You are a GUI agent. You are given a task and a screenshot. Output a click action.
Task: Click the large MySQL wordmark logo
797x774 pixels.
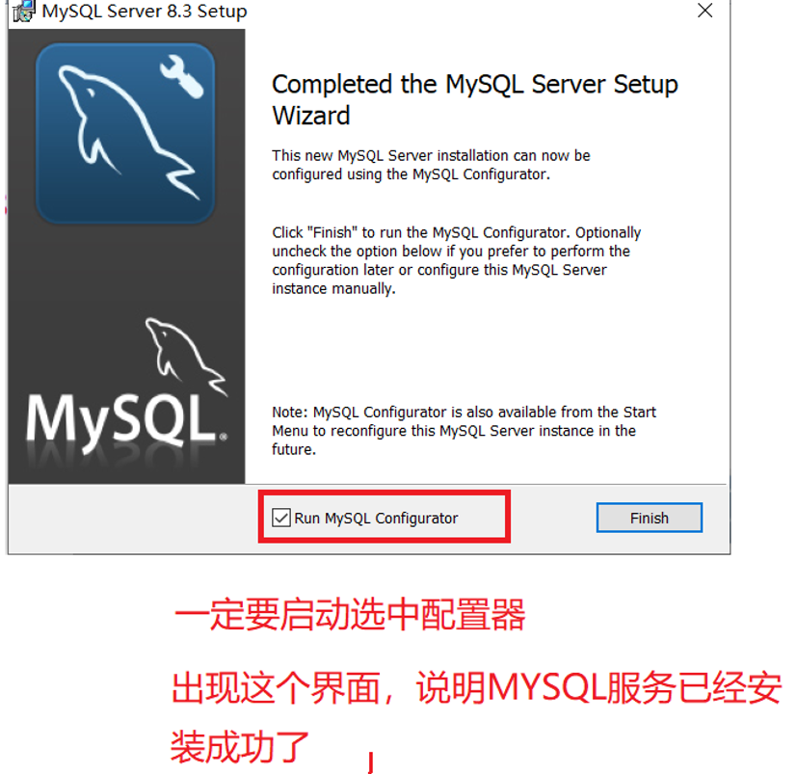(122, 418)
